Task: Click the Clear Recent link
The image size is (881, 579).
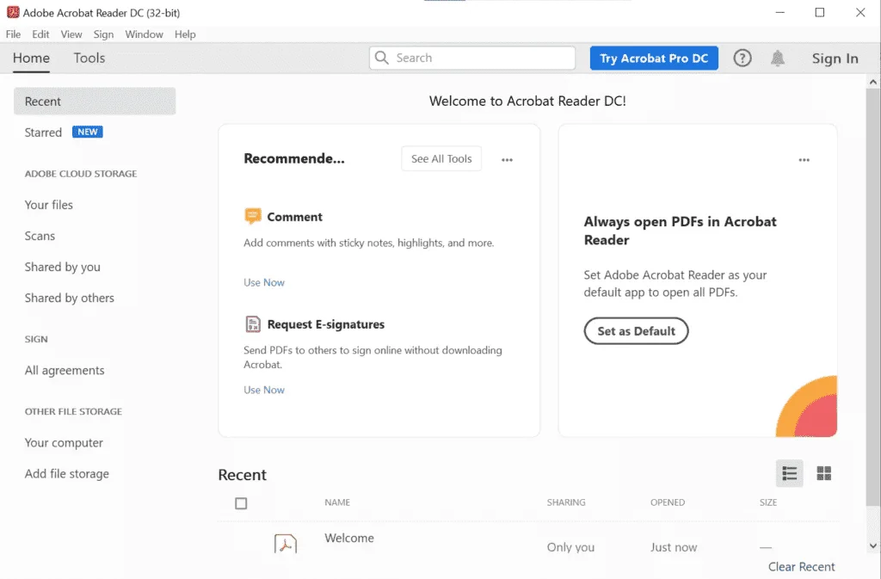Action: 801,567
